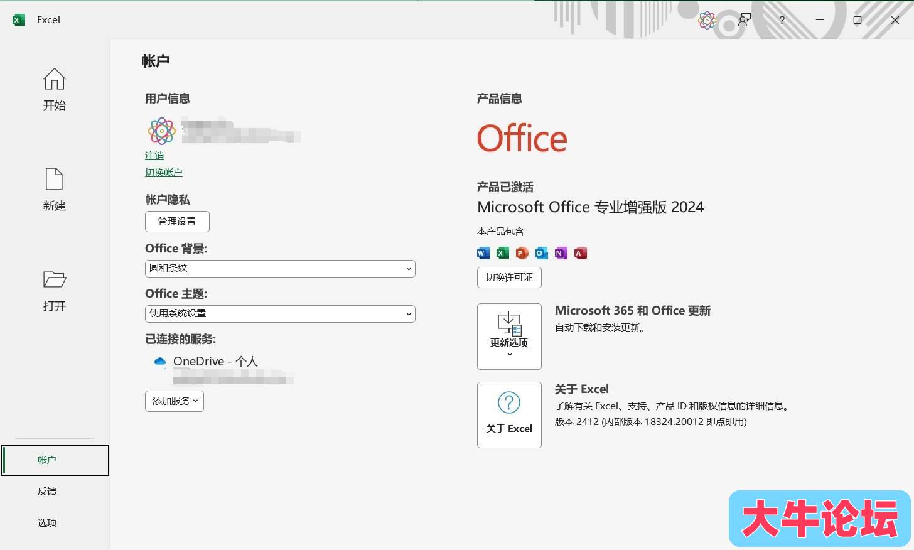This screenshot has width=914, height=550.
Task: Click the PowerPoint product icon
Action: pyautogui.click(x=522, y=253)
